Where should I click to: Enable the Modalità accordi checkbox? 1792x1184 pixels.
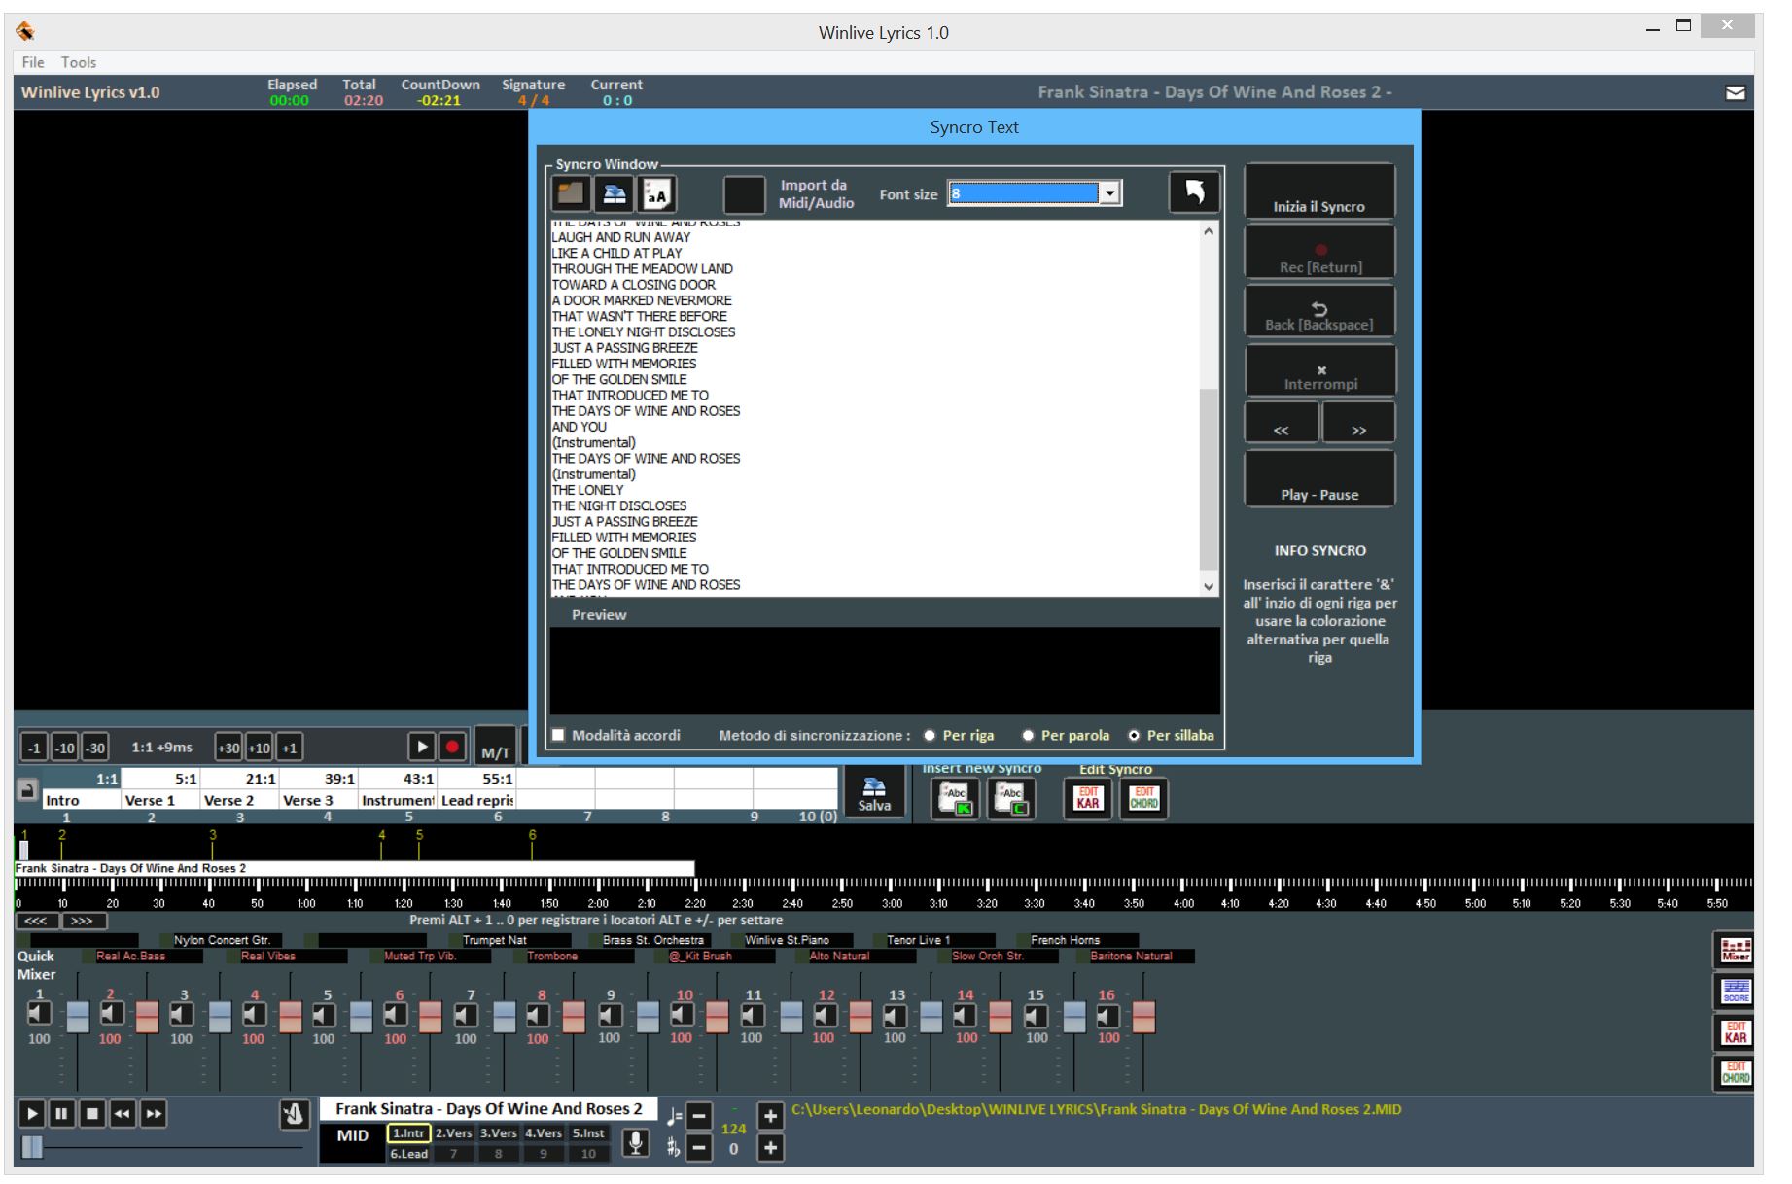tap(559, 735)
